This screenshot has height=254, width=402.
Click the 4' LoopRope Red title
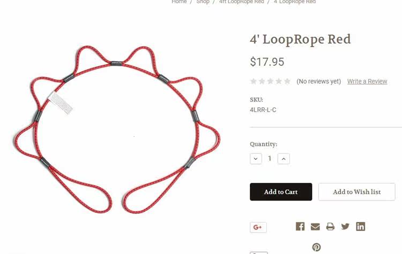coord(300,40)
